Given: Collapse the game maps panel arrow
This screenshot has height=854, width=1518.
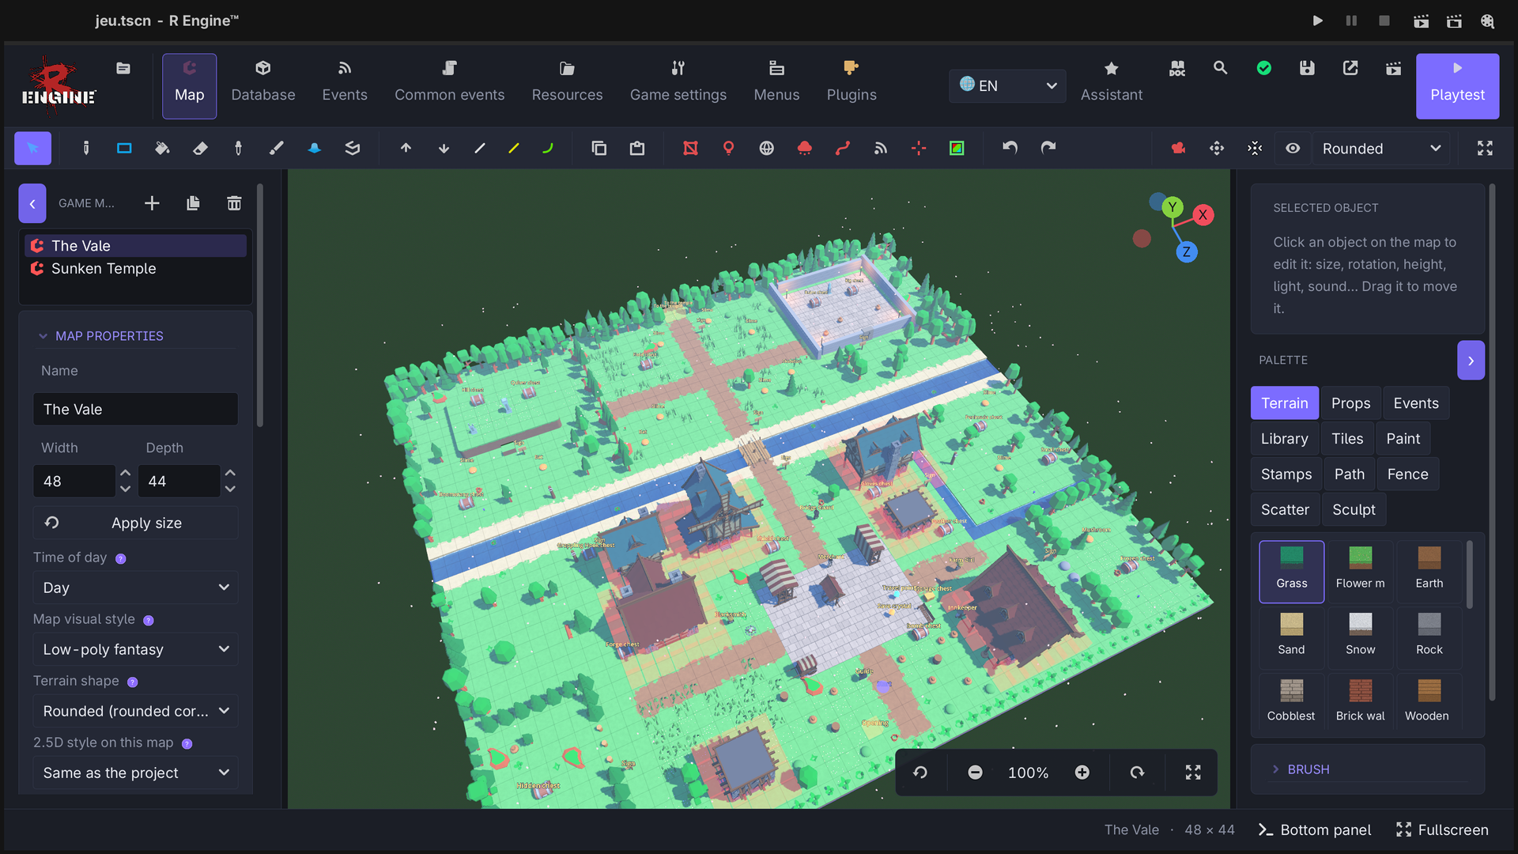Looking at the screenshot, I should tap(32, 203).
